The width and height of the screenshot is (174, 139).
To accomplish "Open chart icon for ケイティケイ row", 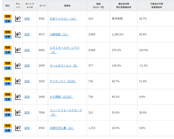I will pos(18,81).
